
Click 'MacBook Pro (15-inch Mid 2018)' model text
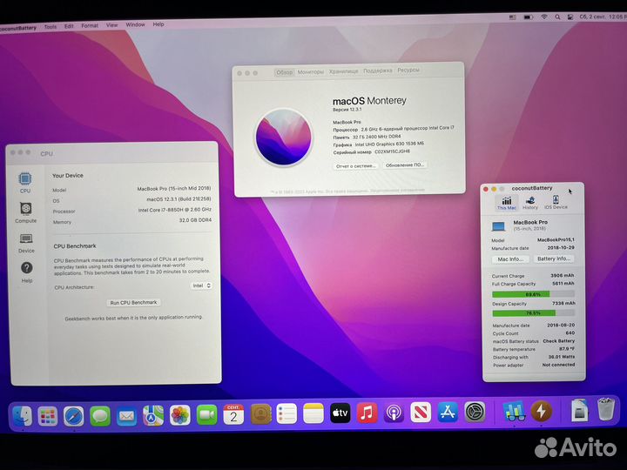[174, 188]
